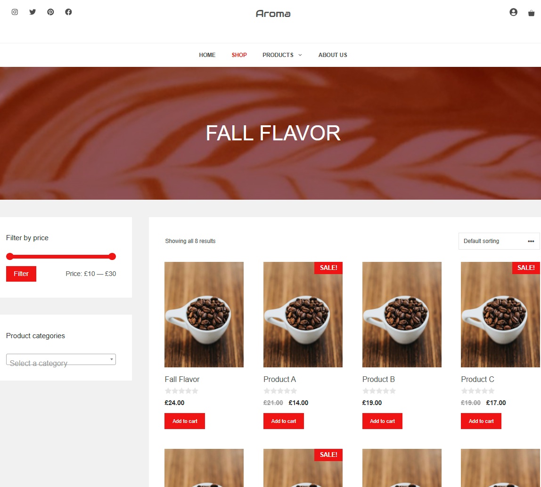
Task: Open the Default sorting dropdown
Action: pos(499,241)
